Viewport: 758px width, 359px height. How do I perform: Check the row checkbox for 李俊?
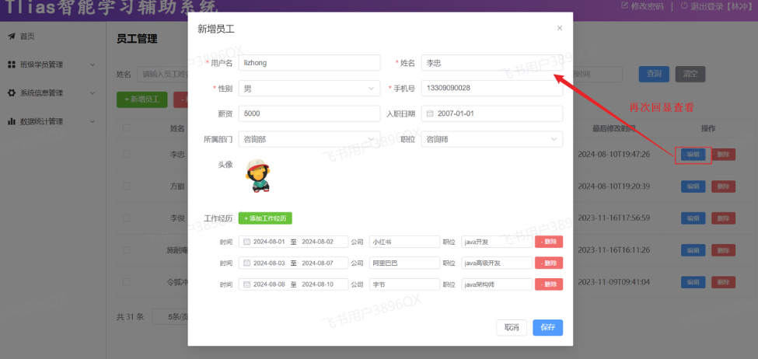coord(126,218)
